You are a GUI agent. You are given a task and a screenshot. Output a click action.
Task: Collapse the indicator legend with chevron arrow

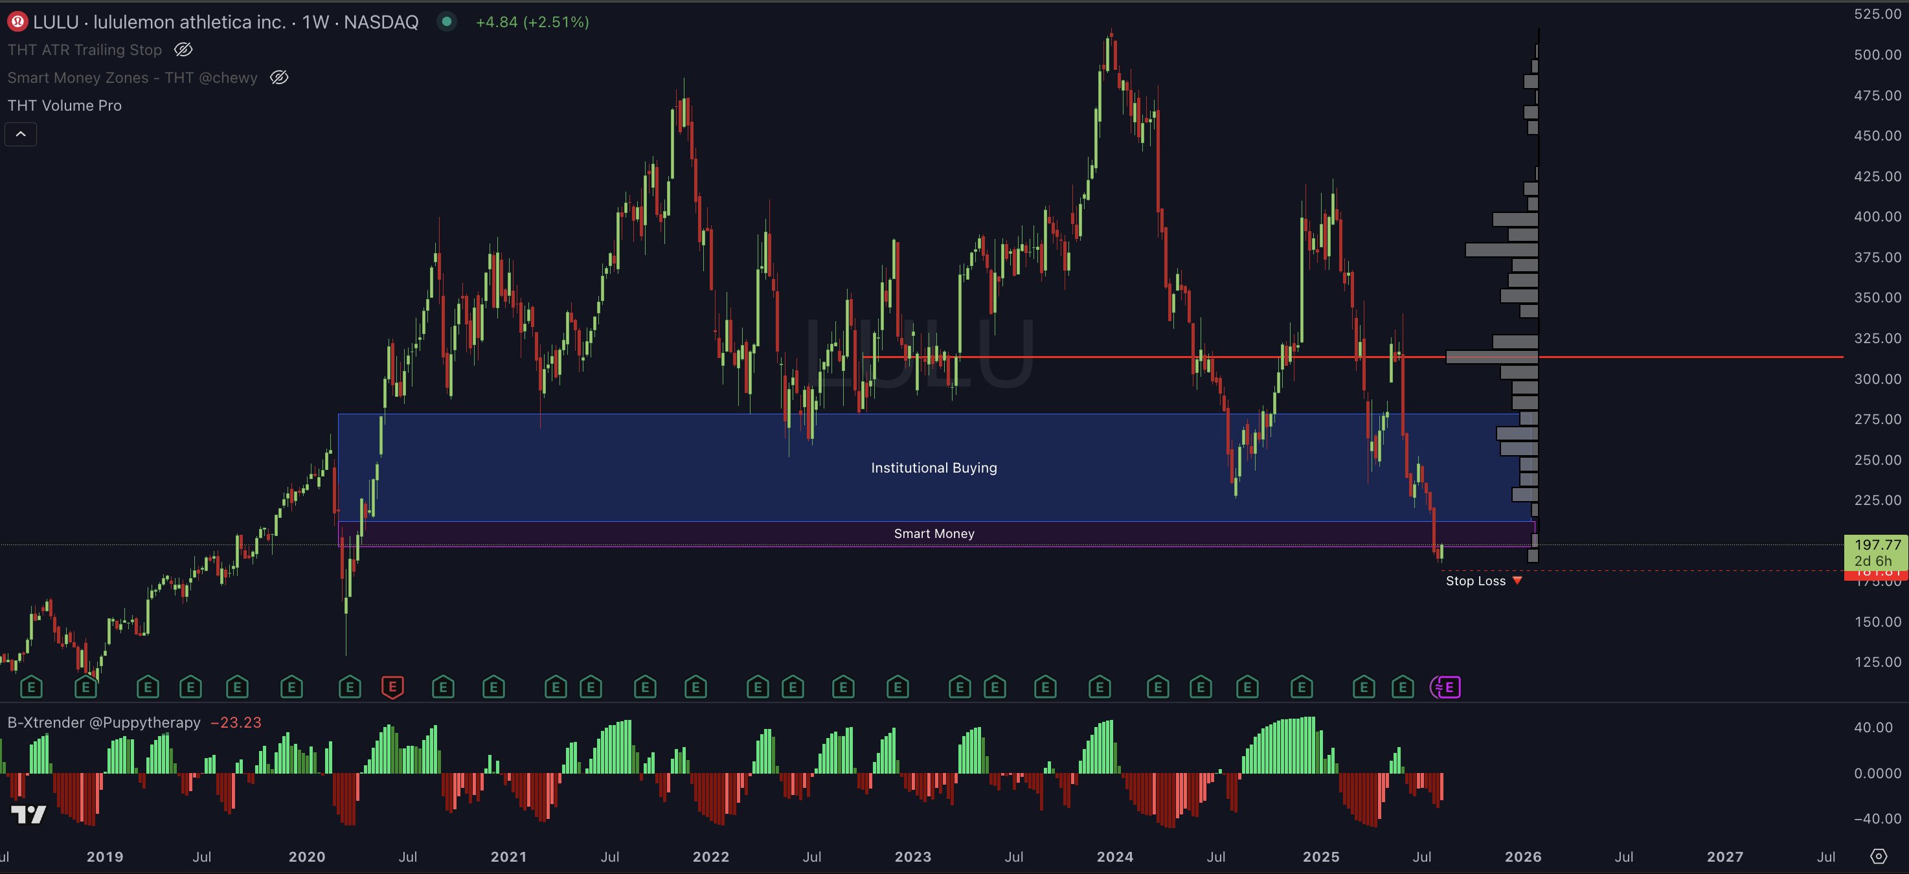coord(21,134)
